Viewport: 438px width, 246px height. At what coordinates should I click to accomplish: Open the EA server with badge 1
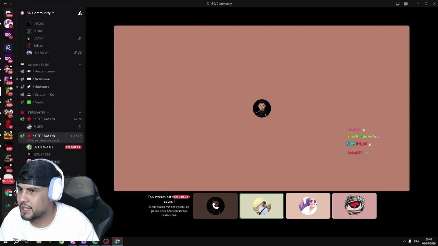[x=8, y=35]
